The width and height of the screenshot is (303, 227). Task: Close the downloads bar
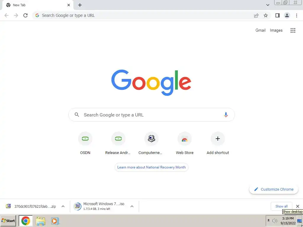point(298,206)
